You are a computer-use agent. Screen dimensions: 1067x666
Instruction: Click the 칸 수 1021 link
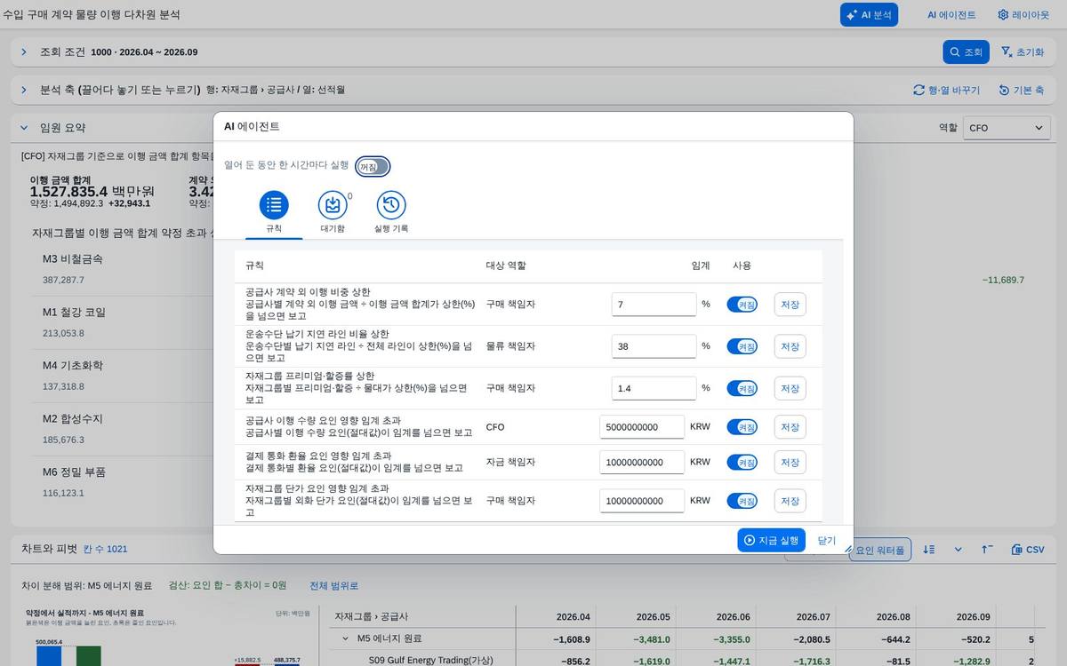[105, 550]
